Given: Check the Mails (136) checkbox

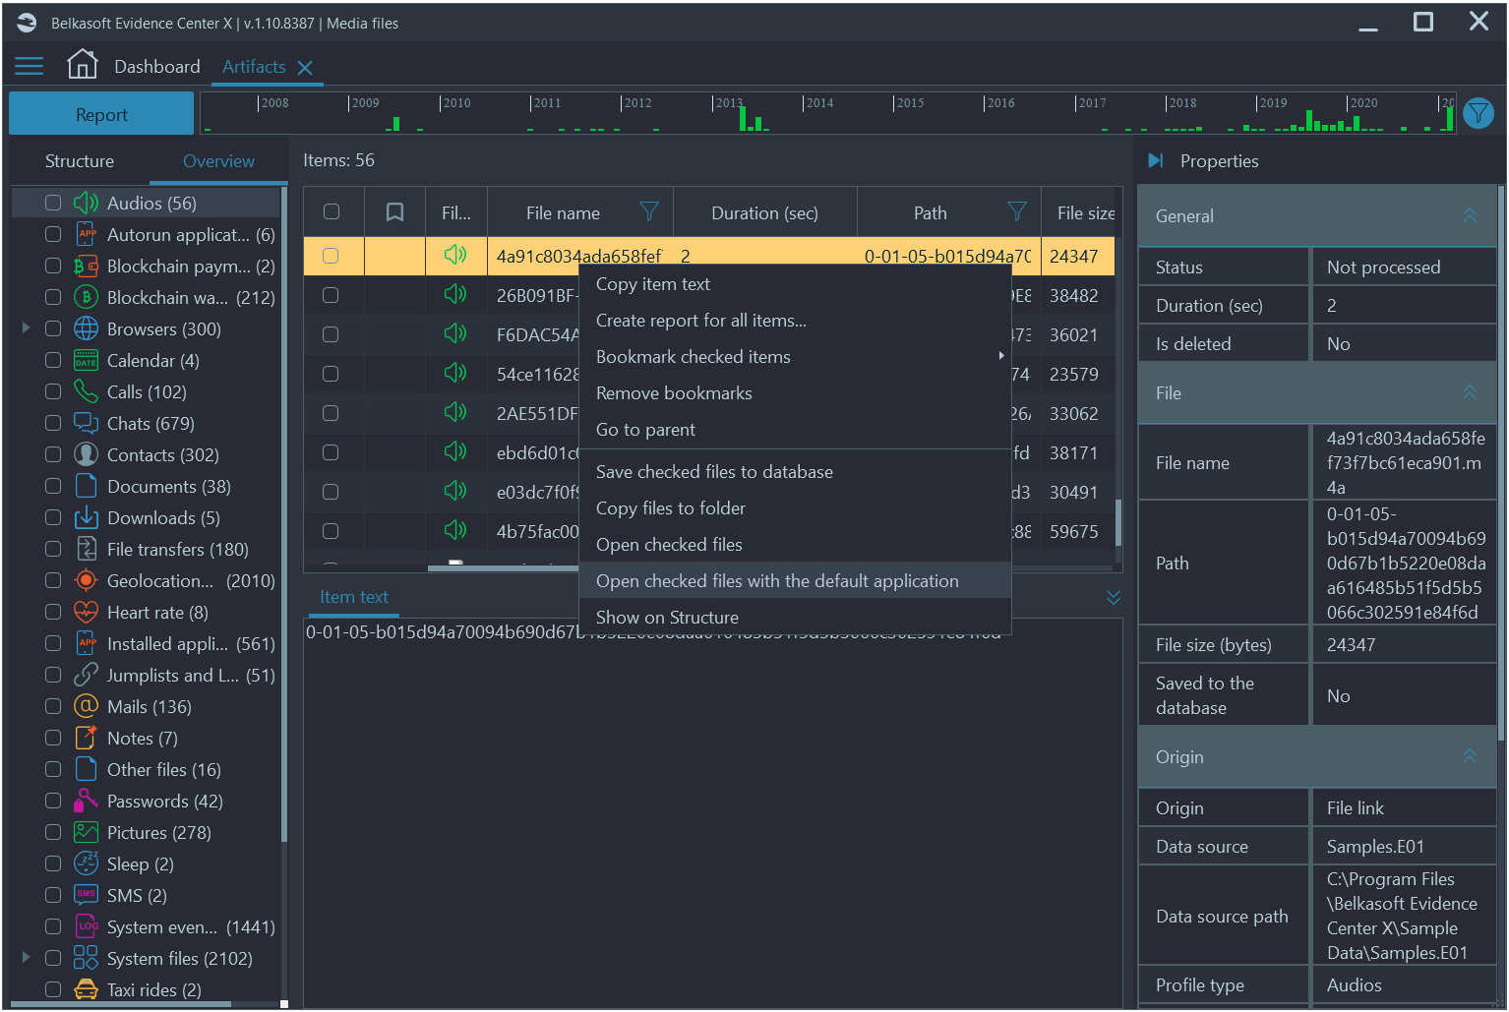Looking at the screenshot, I should coord(53,706).
